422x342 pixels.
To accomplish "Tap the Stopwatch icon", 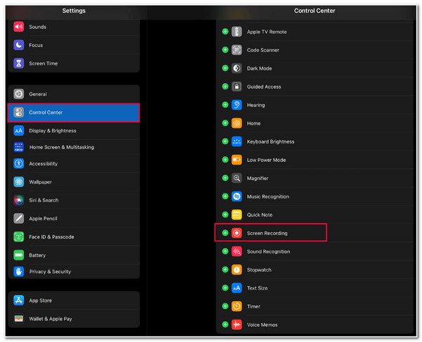I will click(236, 270).
